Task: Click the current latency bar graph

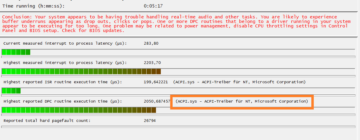Action: coord(178,52)
